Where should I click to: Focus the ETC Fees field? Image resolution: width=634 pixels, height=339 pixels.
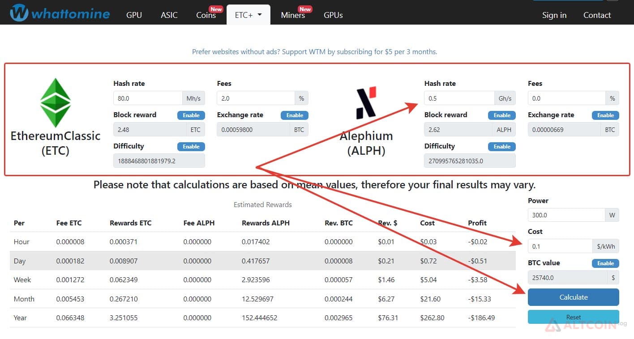256,98
